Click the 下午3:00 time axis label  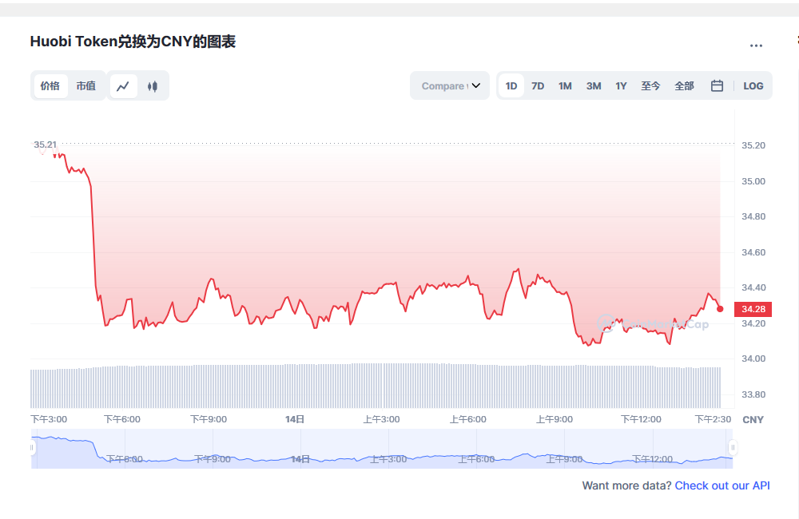49,419
